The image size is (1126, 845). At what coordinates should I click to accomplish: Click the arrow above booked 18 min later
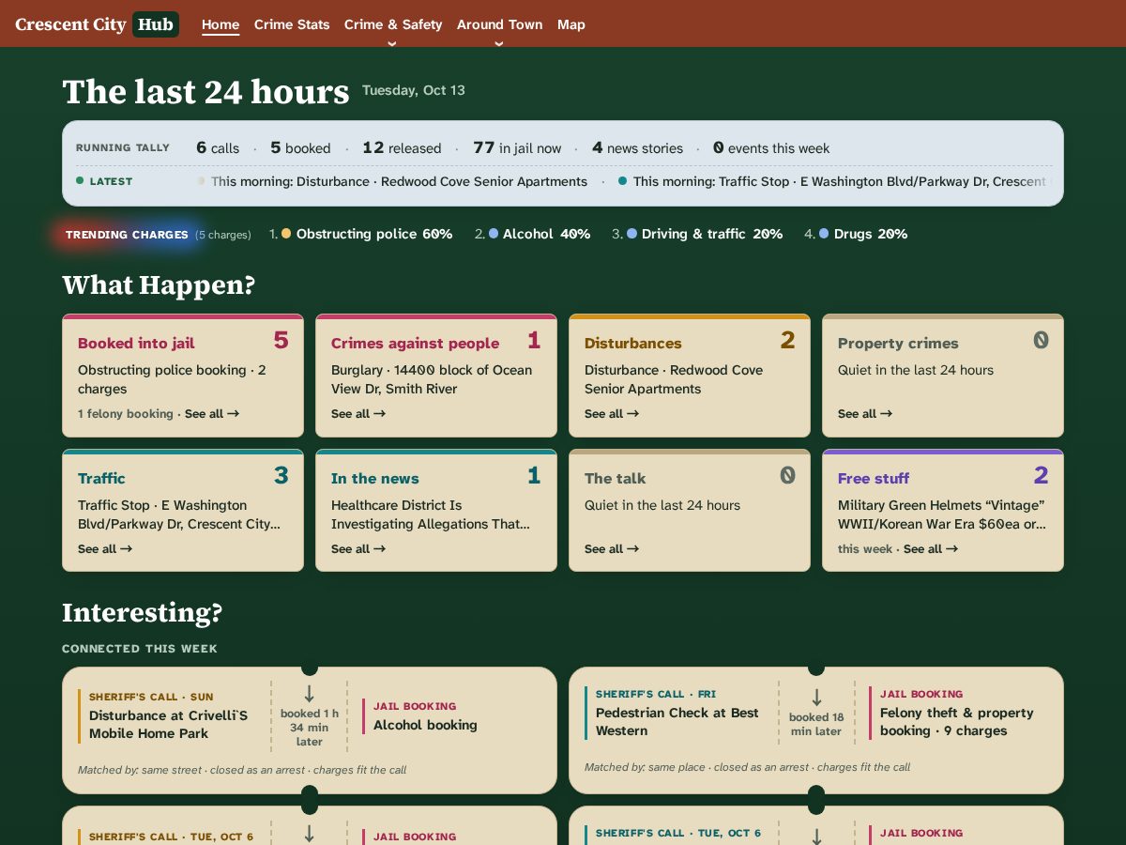tap(816, 698)
